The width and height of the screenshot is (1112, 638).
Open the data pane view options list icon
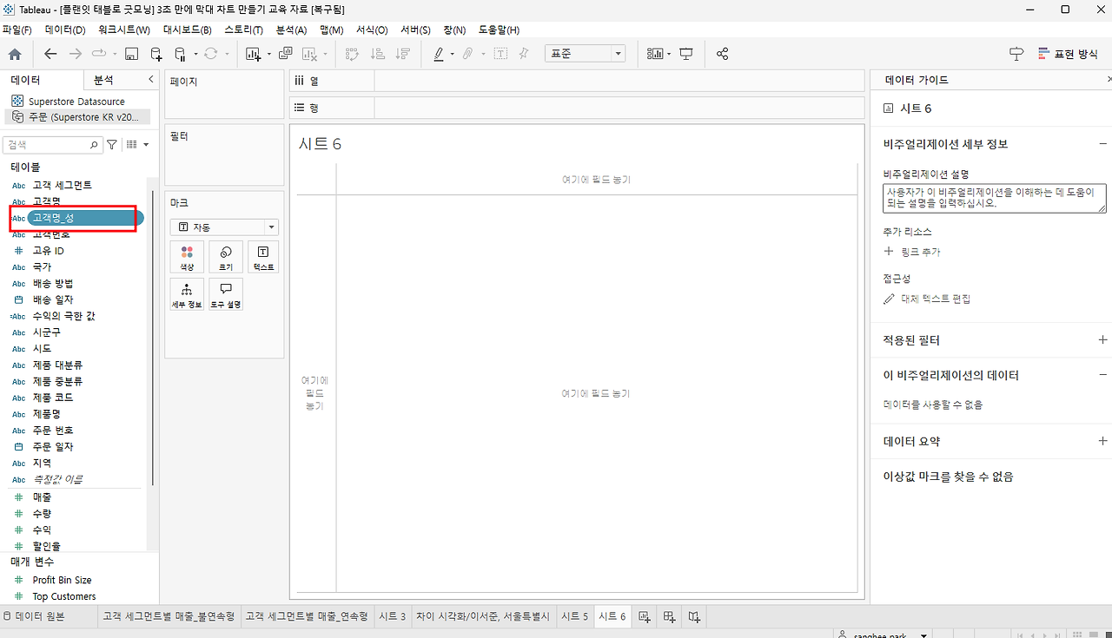click(x=132, y=145)
